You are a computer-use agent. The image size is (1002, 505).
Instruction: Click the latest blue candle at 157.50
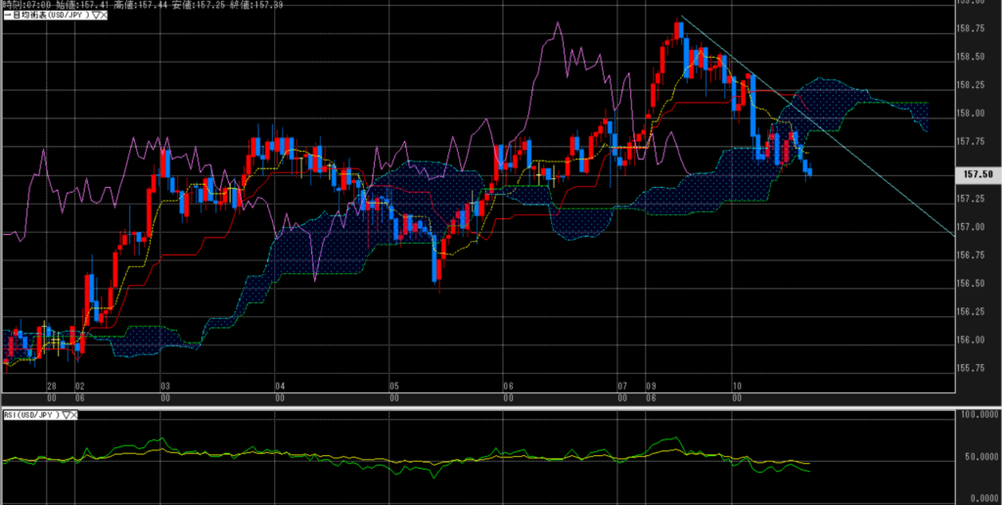809,172
